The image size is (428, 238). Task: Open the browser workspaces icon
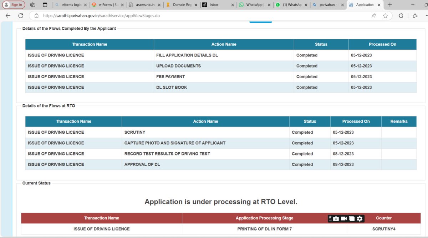point(33,5)
